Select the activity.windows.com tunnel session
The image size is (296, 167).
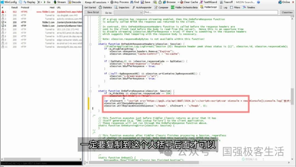tap(41, 19)
